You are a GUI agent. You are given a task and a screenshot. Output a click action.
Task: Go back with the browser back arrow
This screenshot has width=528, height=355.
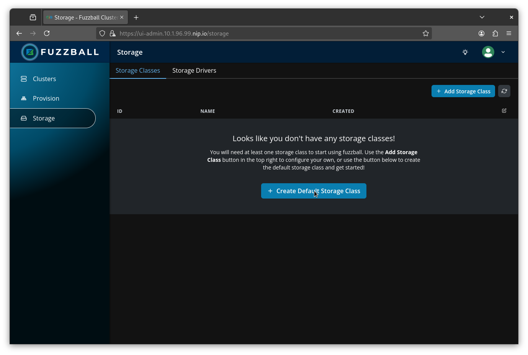pos(19,33)
